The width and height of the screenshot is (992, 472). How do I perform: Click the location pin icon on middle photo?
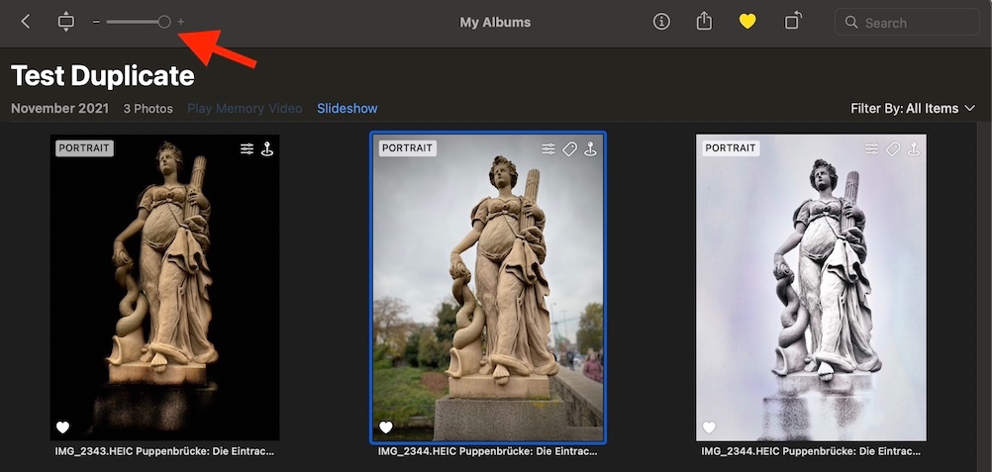(x=590, y=148)
